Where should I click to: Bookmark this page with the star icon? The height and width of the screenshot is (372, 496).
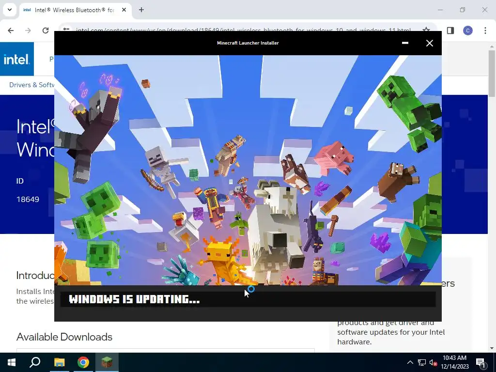point(426,30)
